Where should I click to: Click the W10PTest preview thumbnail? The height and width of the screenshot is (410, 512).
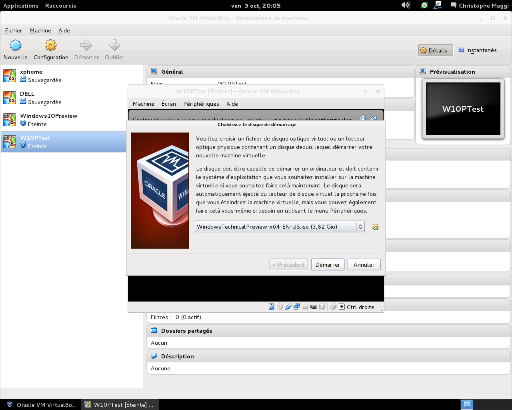point(463,109)
